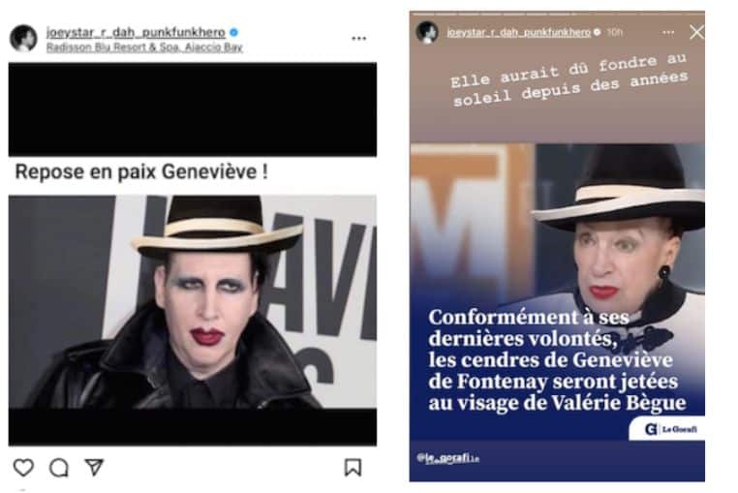This screenshot has height=493, width=738.
Task: Share the post via paper plane icon
Action: tap(94, 467)
